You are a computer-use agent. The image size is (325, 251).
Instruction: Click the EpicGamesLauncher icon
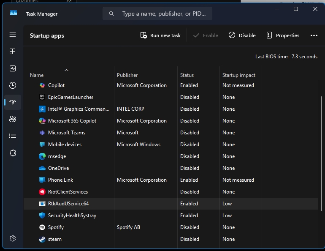42,97
